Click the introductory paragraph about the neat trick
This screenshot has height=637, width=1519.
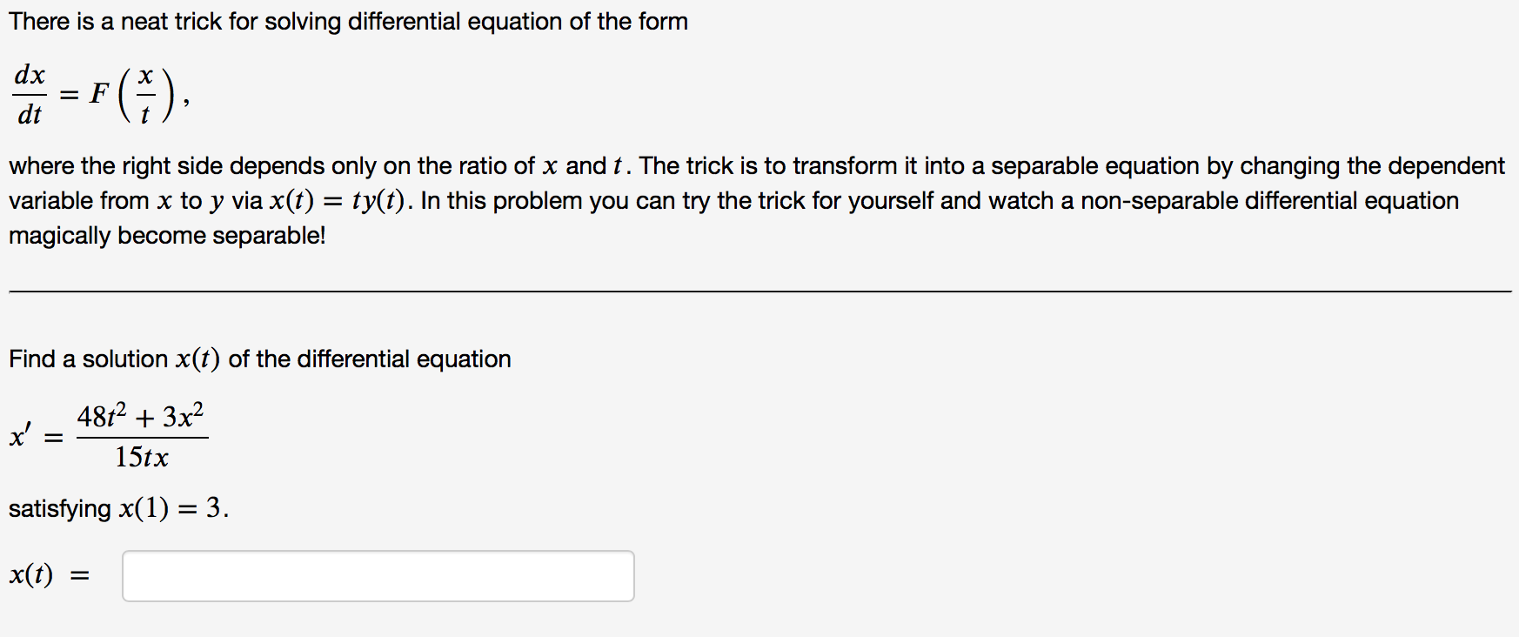[x=348, y=21]
